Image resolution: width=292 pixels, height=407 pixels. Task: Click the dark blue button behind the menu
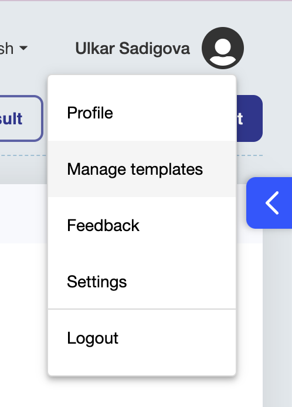[249, 118]
